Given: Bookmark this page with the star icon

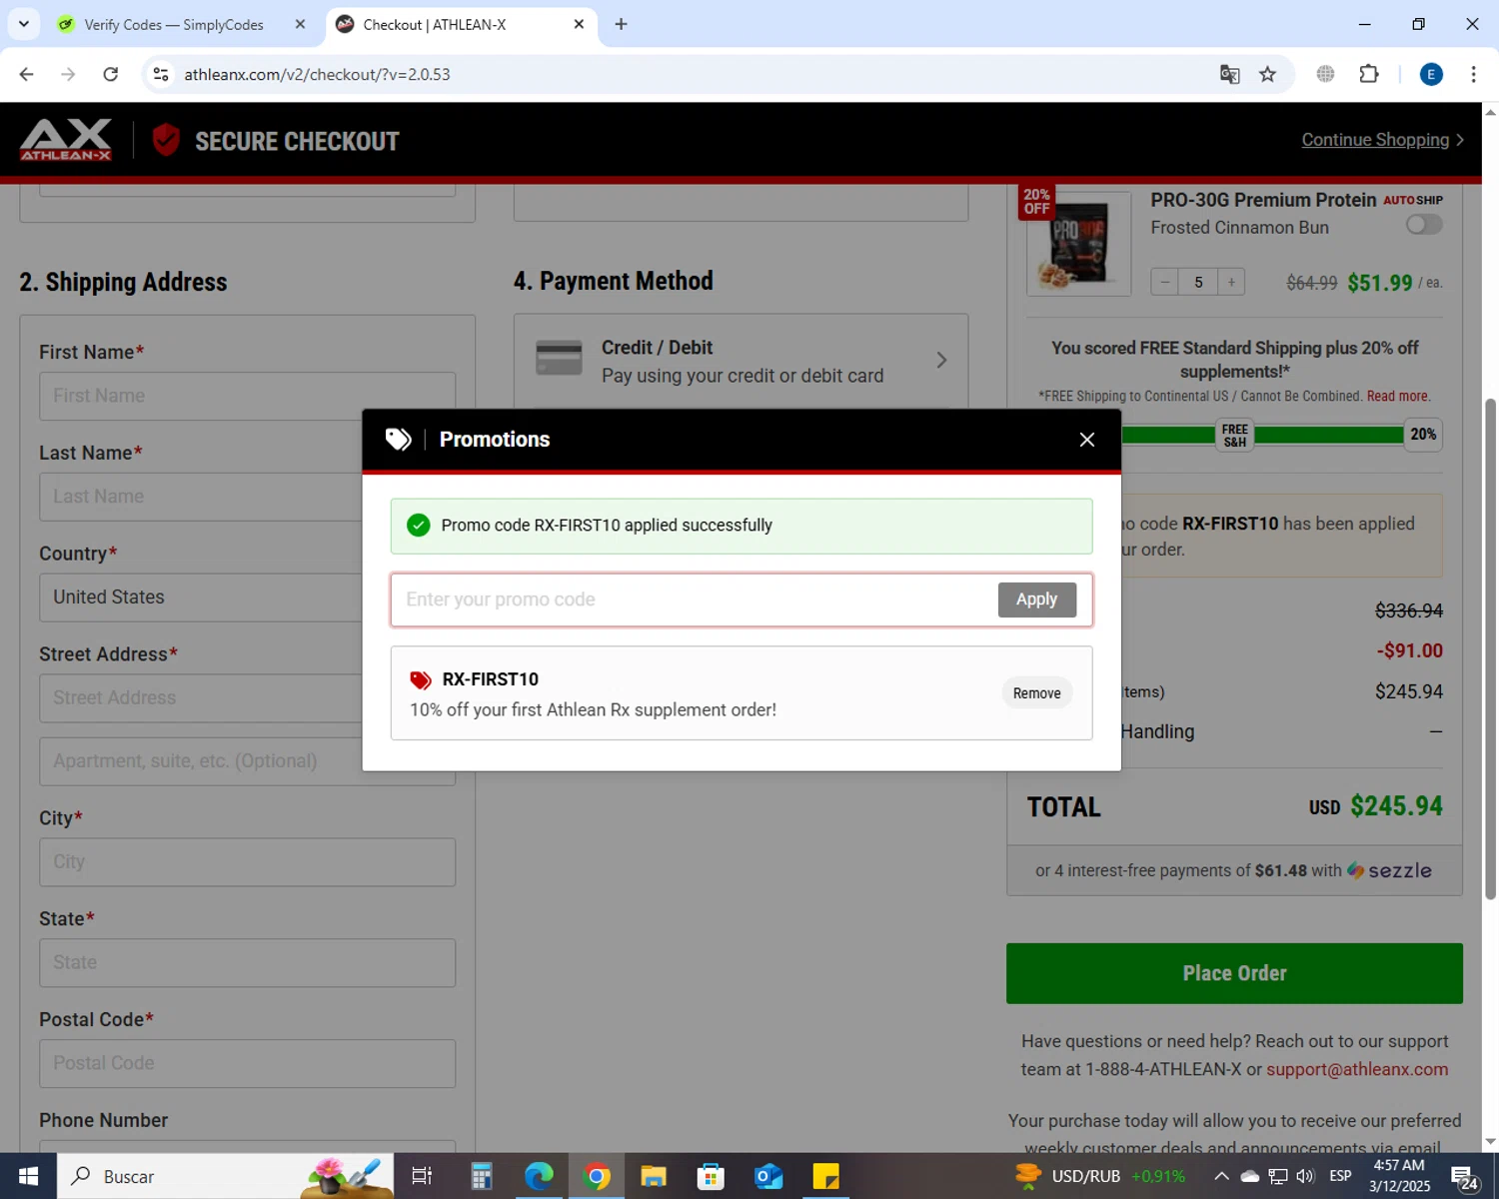Looking at the screenshot, I should click(x=1267, y=74).
